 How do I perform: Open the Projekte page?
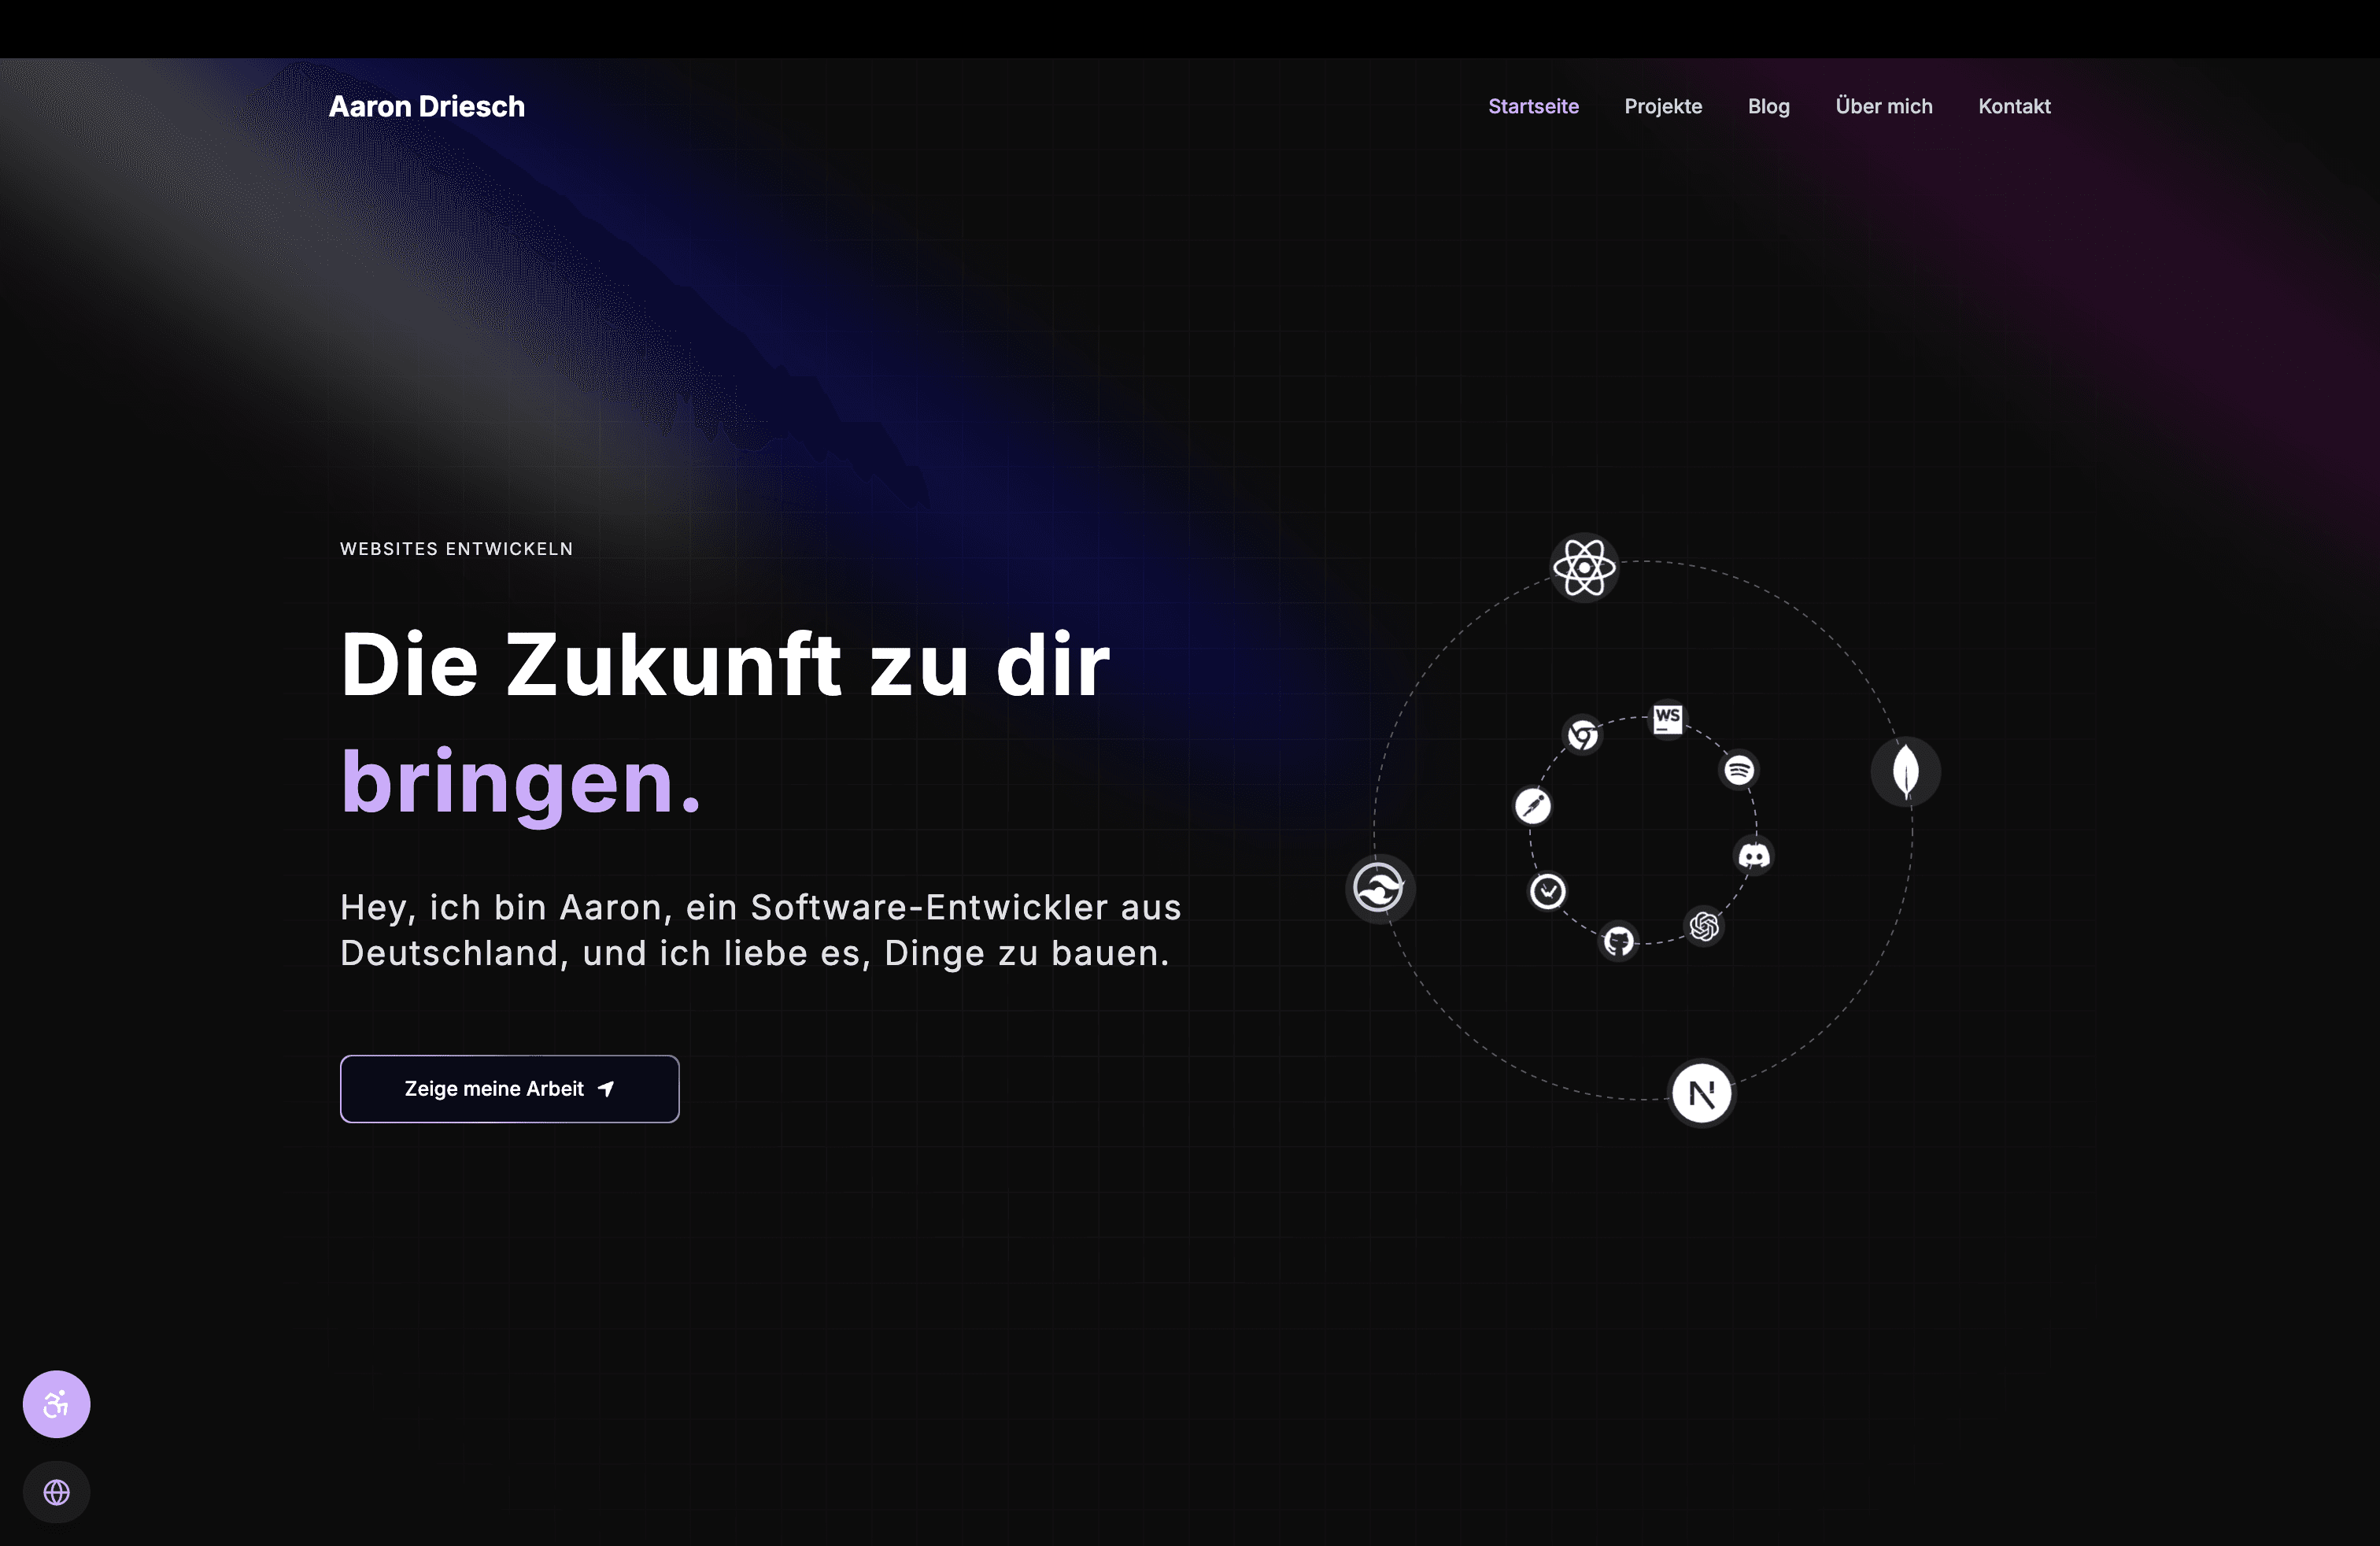[x=1663, y=106]
